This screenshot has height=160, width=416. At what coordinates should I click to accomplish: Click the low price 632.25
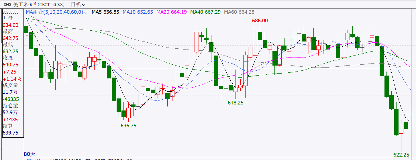(x=10, y=52)
